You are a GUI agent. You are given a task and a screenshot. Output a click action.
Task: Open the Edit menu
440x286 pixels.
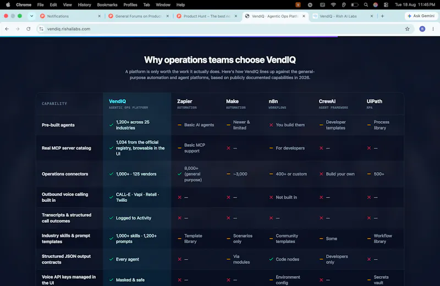coord(53,5)
